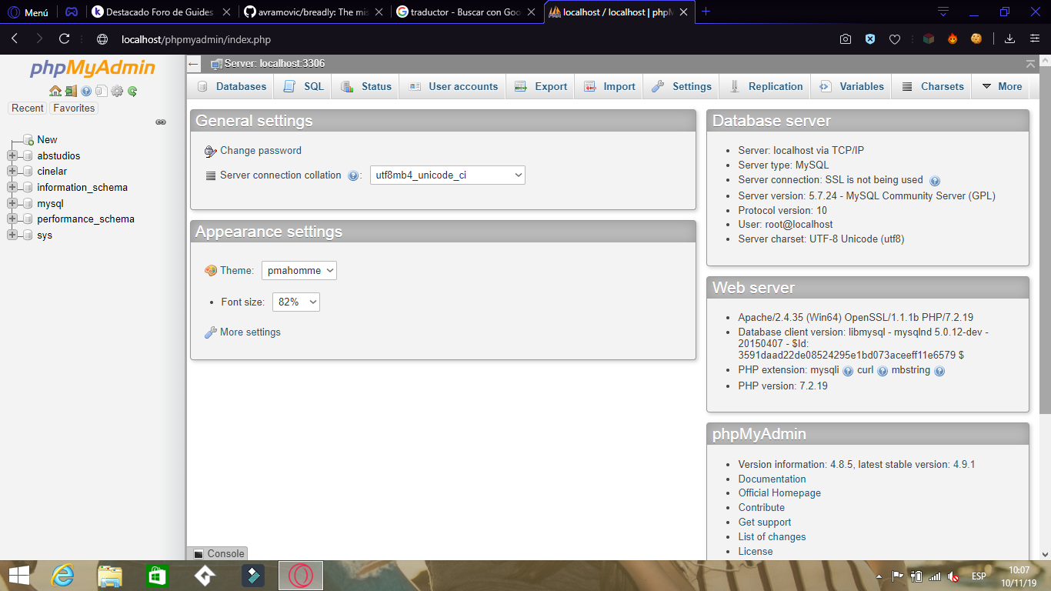
Task: Open the Documentation link
Action: 772,479
